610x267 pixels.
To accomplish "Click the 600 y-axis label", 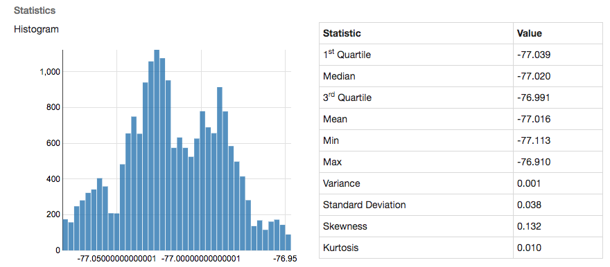I will click(x=53, y=143).
